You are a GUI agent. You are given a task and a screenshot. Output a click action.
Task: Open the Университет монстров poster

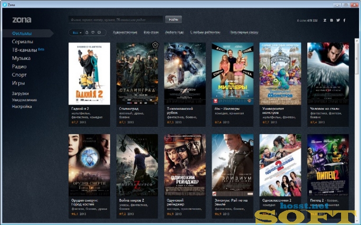[280, 73]
